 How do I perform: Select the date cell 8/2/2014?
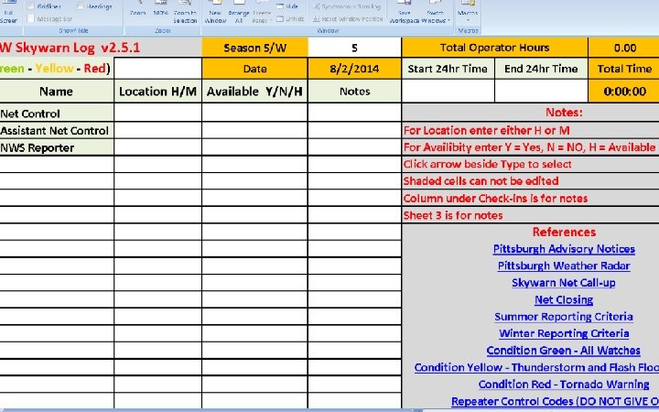(355, 69)
